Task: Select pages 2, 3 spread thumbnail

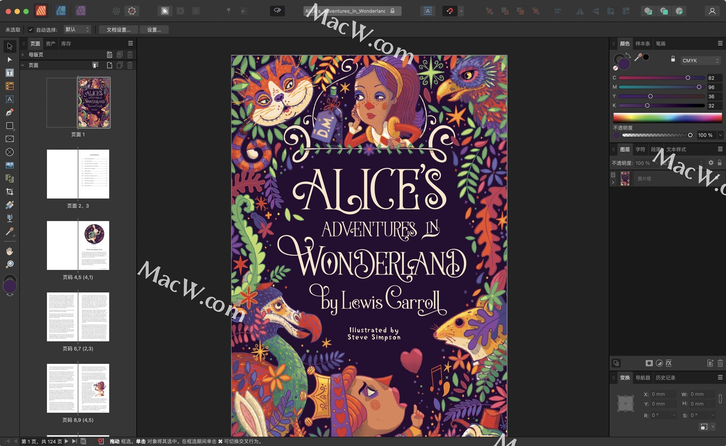Action: [x=78, y=174]
